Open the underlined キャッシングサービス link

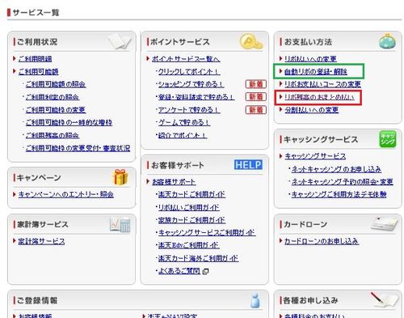point(315,156)
